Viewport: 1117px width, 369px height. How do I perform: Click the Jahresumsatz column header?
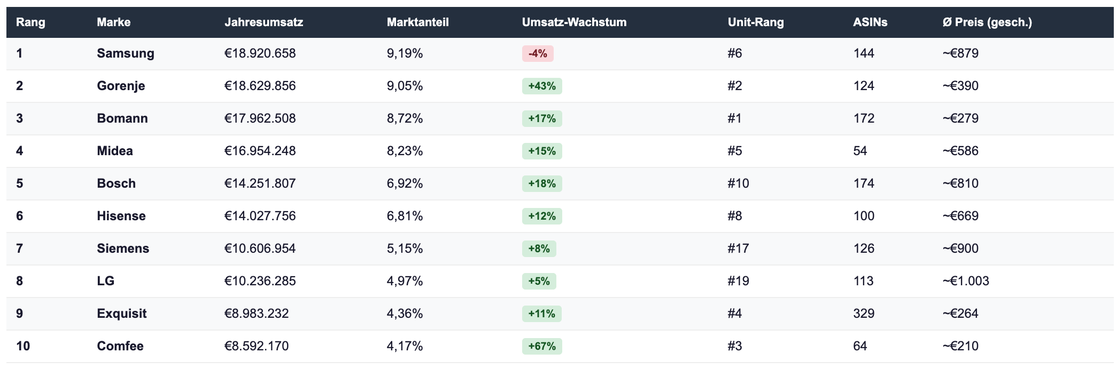pyautogui.click(x=263, y=22)
